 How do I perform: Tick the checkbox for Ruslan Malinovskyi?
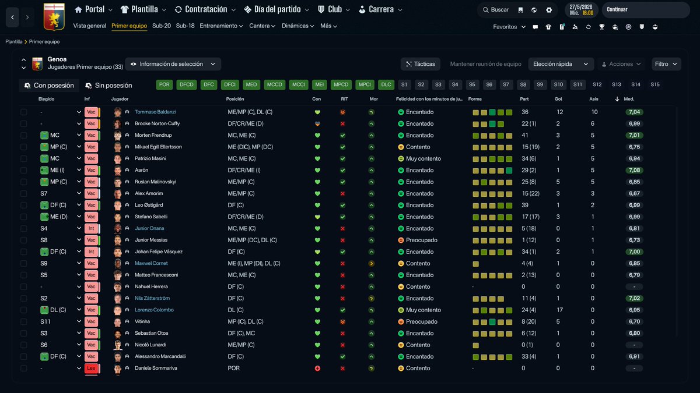coord(24,182)
